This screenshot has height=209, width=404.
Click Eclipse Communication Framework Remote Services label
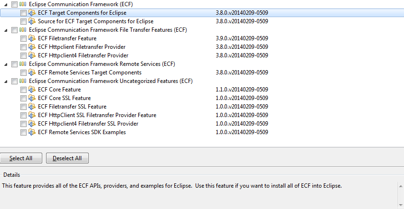[x=102, y=64]
